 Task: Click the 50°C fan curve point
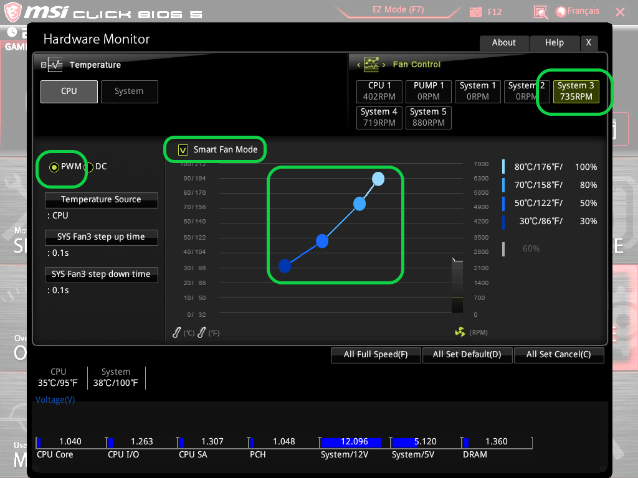[322, 241]
